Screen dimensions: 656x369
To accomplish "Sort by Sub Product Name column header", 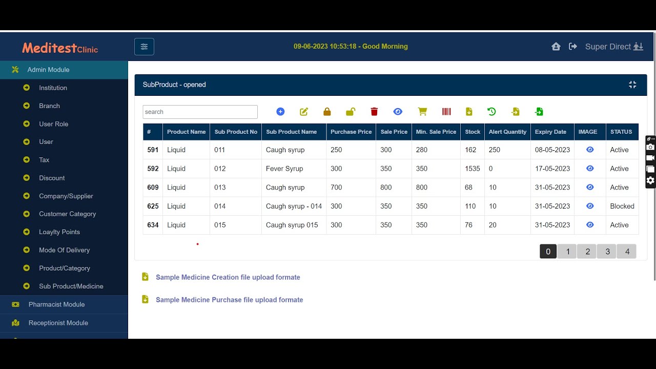I will tap(294, 132).
